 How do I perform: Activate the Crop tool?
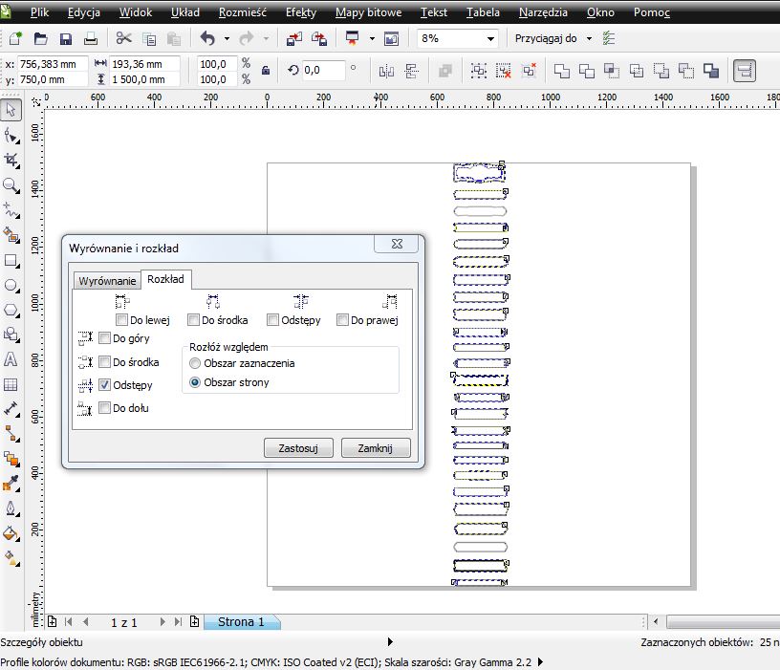pyautogui.click(x=11, y=160)
